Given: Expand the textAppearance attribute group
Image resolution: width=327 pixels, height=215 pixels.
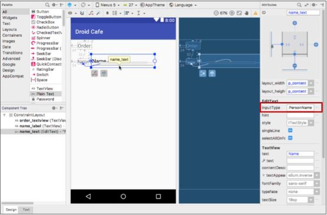Looking at the screenshot, I should point(264,175).
